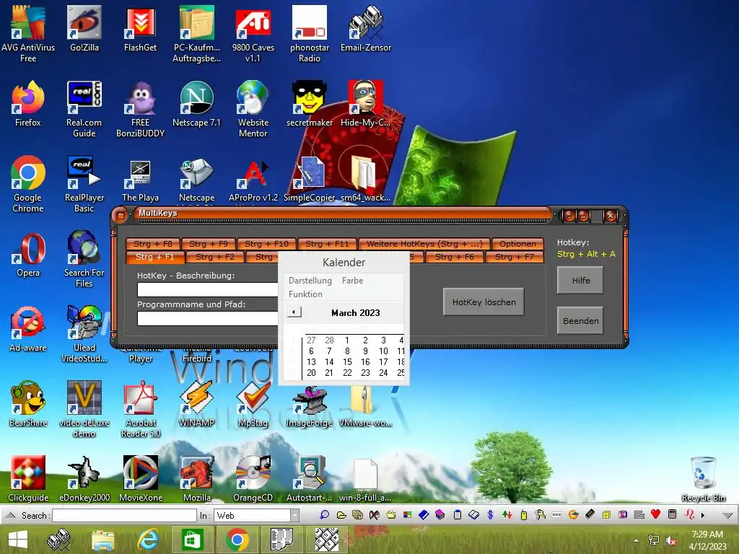Select RealPlayer Basic desktop icon
This screenshot has height=554, width=739.
click(84, 184)
